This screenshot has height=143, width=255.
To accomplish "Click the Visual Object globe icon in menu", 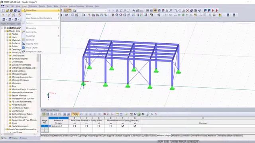I will pyautogui.click(x=24, y=48).
